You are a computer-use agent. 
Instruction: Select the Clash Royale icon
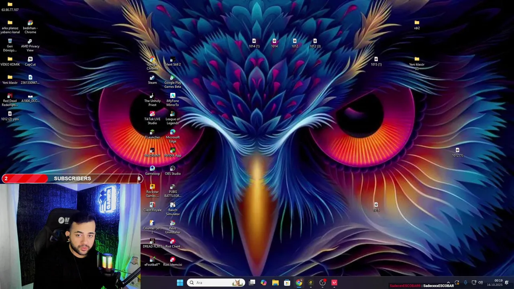152,207
